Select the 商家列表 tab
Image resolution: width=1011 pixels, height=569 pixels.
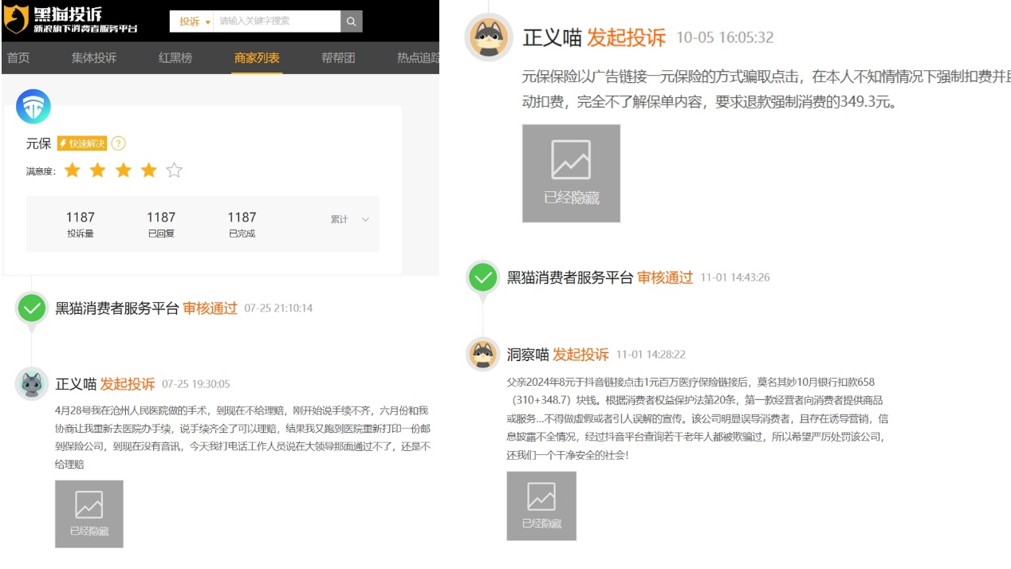257,58
